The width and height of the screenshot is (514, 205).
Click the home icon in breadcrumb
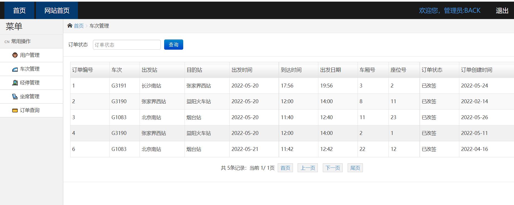pyautogui.click(x=70, y=26)
